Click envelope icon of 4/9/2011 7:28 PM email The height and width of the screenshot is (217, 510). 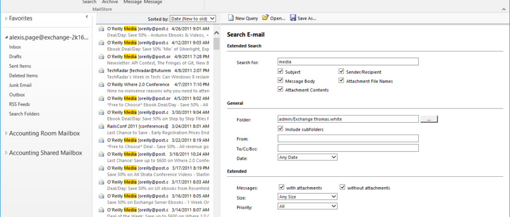click(x=101, y=56)
